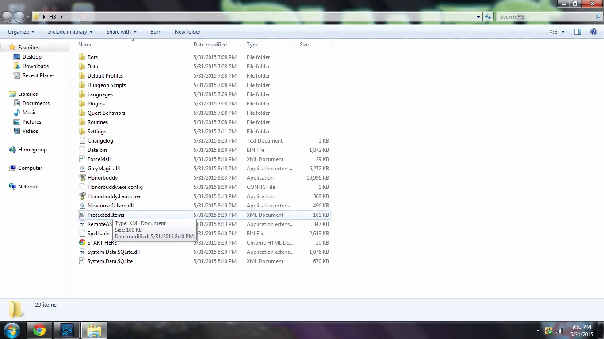The height and width of the screenshot is (339, 604).
Task: Click the START HERE Chrome icon
Action: [82, 243]
